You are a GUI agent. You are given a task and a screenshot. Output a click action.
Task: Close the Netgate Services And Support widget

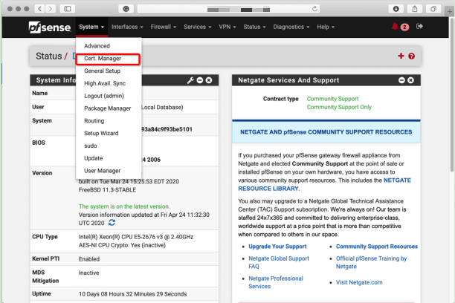click(x=410, y=80)
